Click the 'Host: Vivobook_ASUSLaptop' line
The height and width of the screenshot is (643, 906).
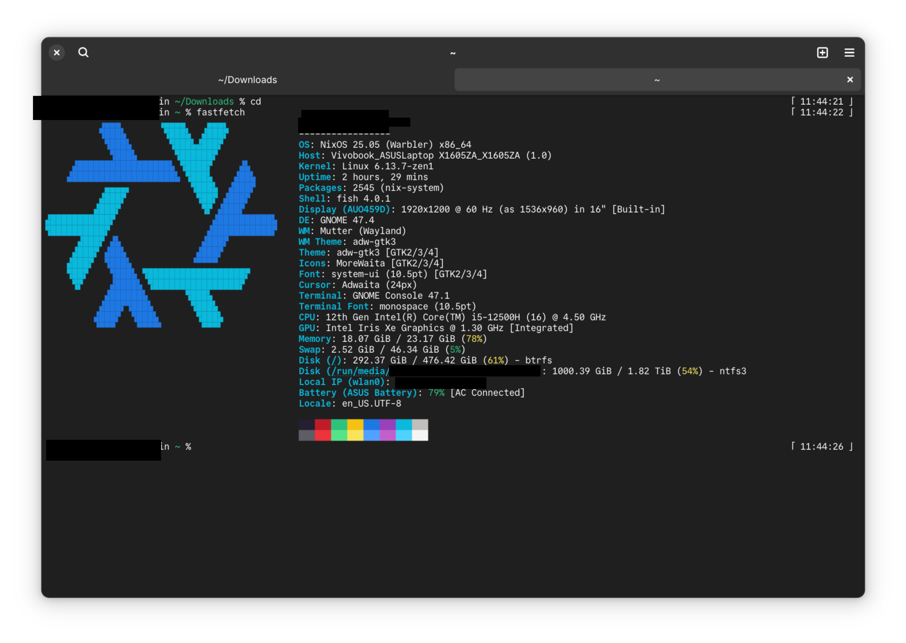425,156
